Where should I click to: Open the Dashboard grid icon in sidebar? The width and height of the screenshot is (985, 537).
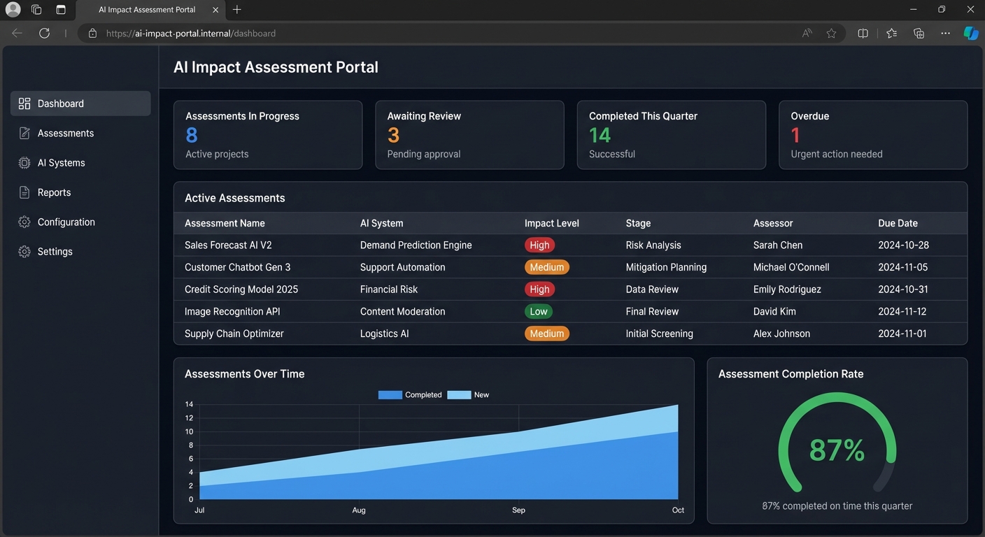click(x=24, y=103)
